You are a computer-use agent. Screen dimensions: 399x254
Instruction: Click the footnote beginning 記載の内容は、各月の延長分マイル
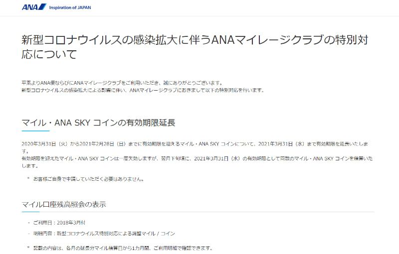coord(123,248)
